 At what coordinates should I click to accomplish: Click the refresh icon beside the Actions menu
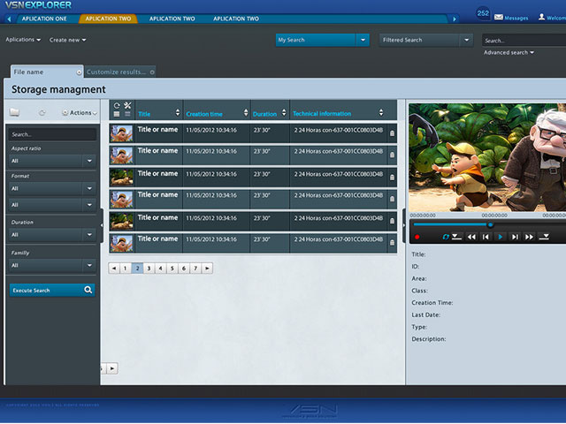(42, 113)
